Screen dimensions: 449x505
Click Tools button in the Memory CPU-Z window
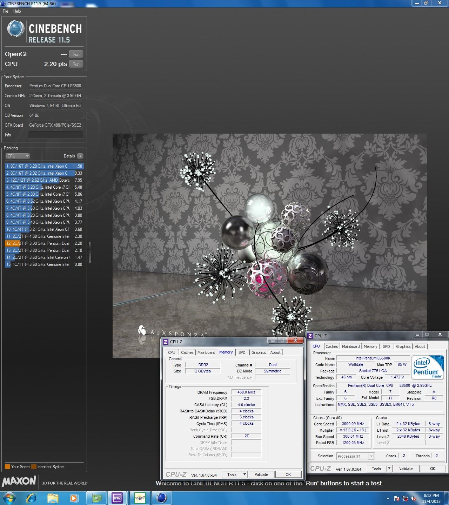click(x=232, y=474)
